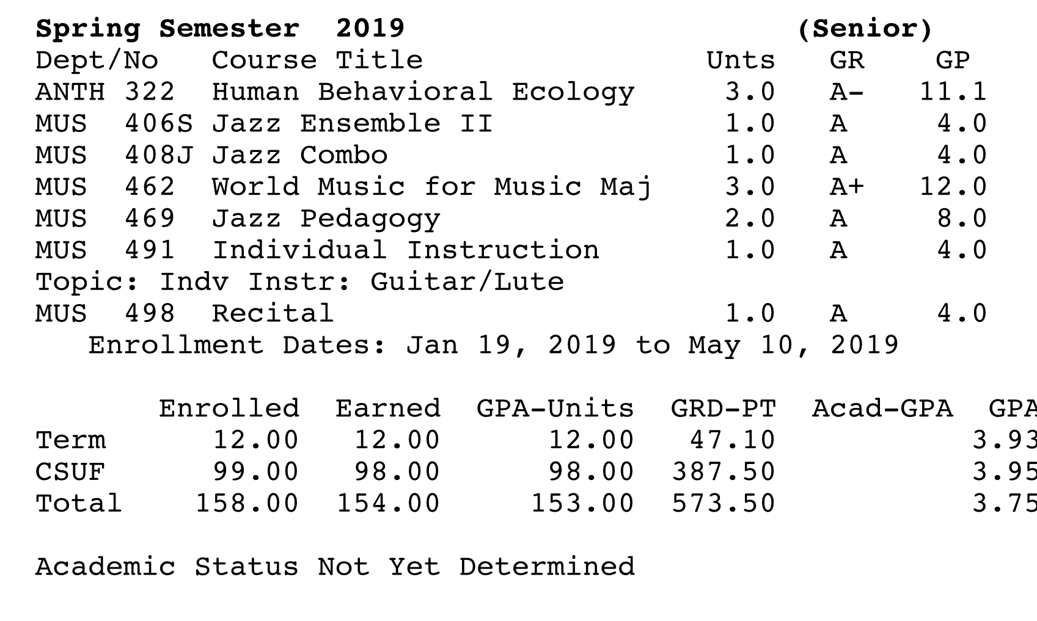Select the Acad-GPA column header
Screen dimensions: 1037x621
882,409
